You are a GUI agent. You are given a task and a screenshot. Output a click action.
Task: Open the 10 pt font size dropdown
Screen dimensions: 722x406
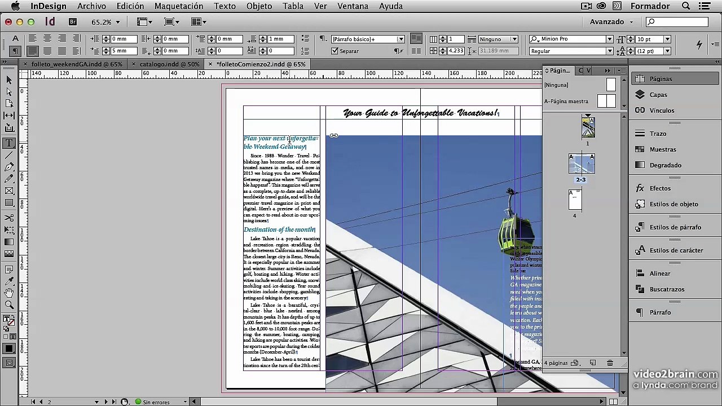tap(667, 39)
